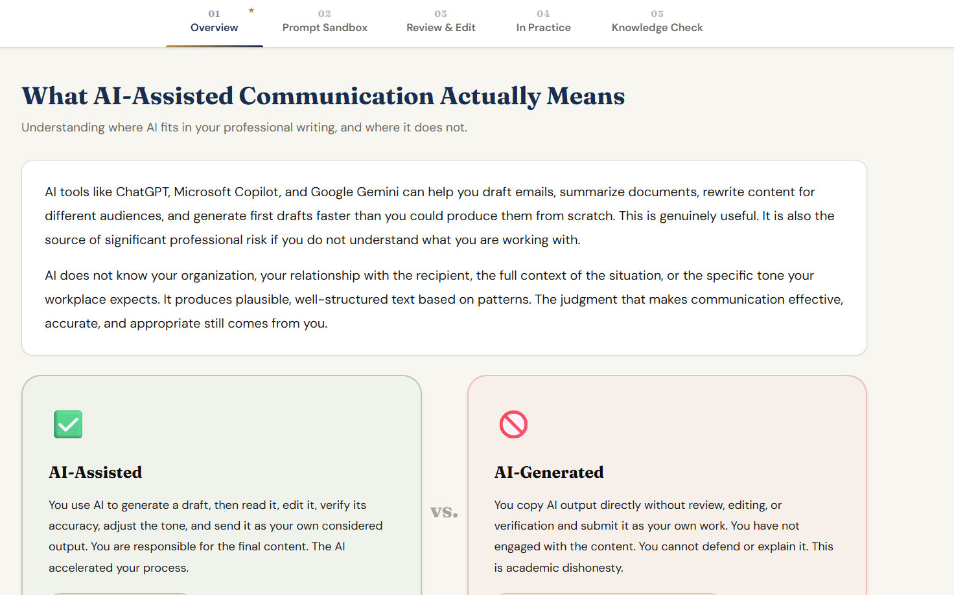Click the red prohibited icon in AI-Generated card
The image size is (954, 595).
click(513, 424)
